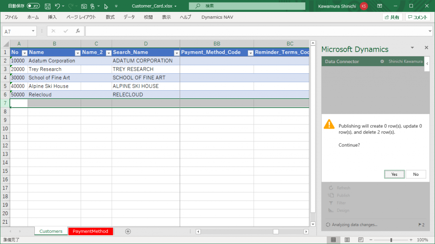Viewport: 435px width, 244px height.
Task: Click the cancel entry X in formula bar
Action: click(53, 31)
